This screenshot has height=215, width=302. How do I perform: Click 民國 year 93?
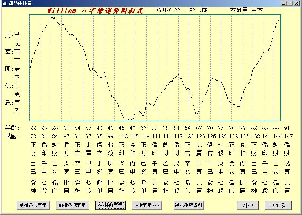(88, 136)
